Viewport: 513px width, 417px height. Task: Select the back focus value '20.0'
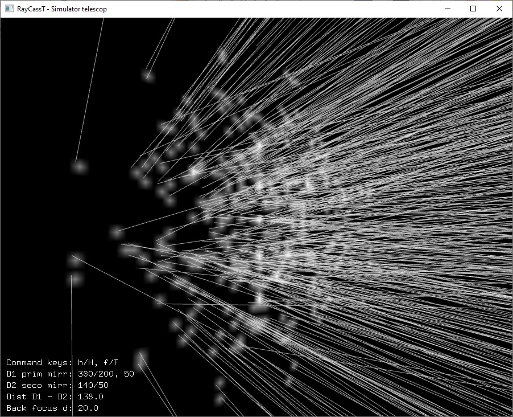pyautogui.click(x=88, y=408)
